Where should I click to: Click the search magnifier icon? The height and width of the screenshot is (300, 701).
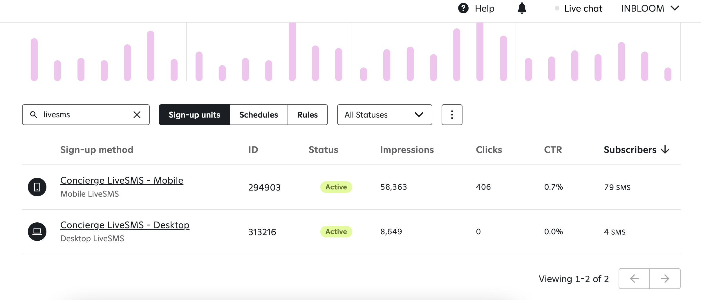[x=34, y=115]
